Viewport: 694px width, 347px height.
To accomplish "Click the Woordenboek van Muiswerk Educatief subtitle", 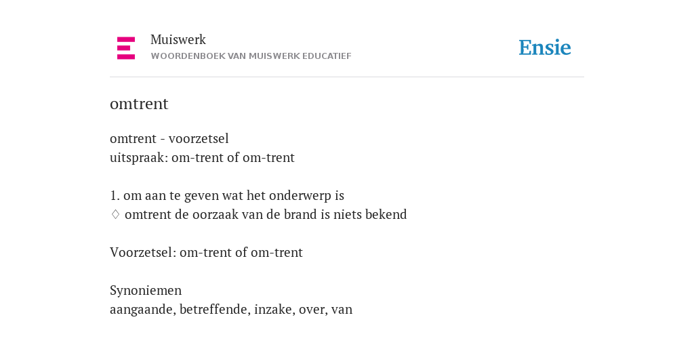I will tap(251, 56).
